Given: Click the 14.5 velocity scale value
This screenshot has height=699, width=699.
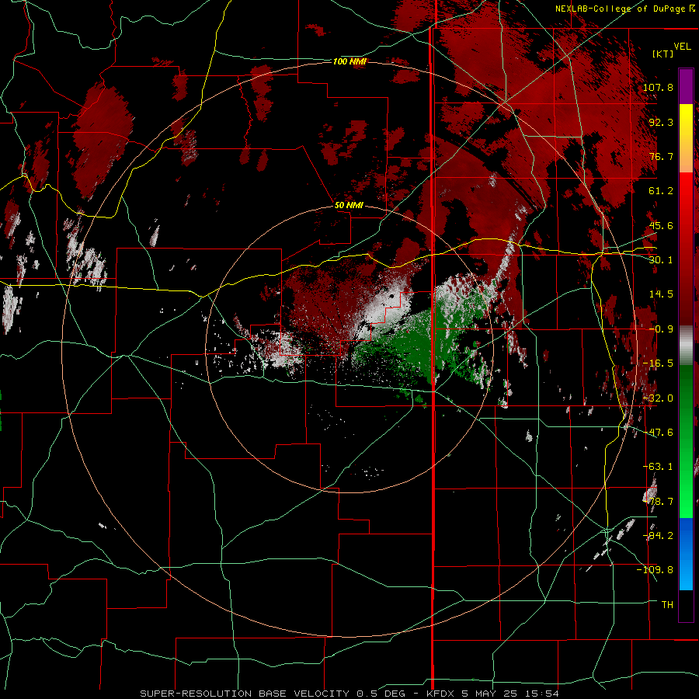Looking at the screenshot, I should click(x=661, y=294).
